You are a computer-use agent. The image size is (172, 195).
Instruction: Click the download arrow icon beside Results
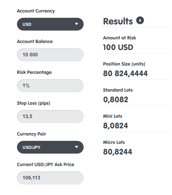click(140, 21)
